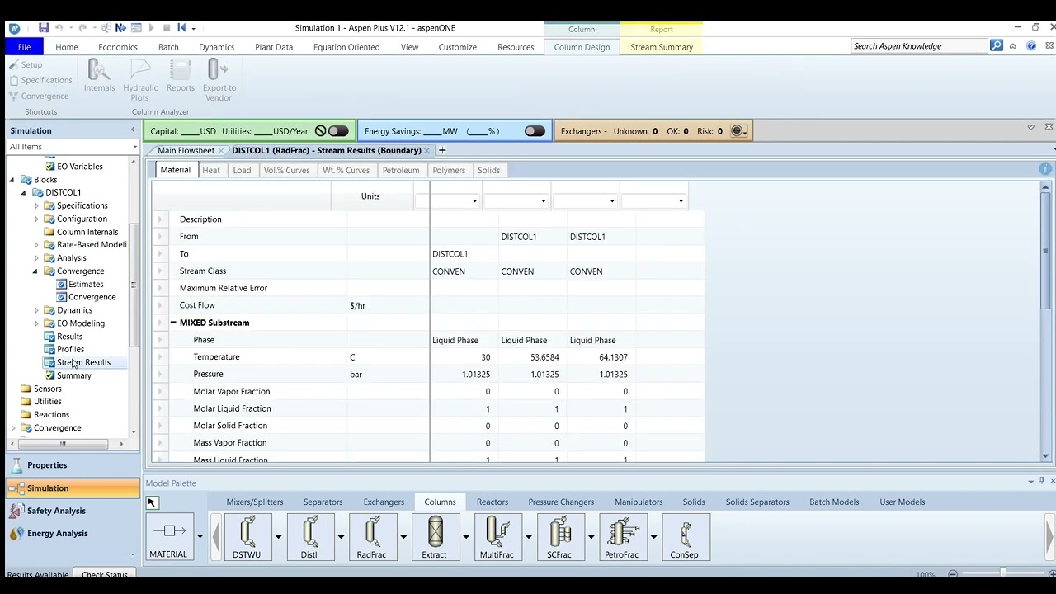The image size is (1056, 594).
Task: Select Stream Results in the tree
Action: pos(83,362)
